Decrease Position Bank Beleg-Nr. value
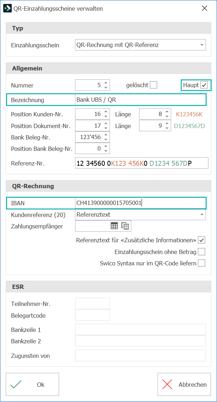The image size is (217, 402). tap(106, 151)
